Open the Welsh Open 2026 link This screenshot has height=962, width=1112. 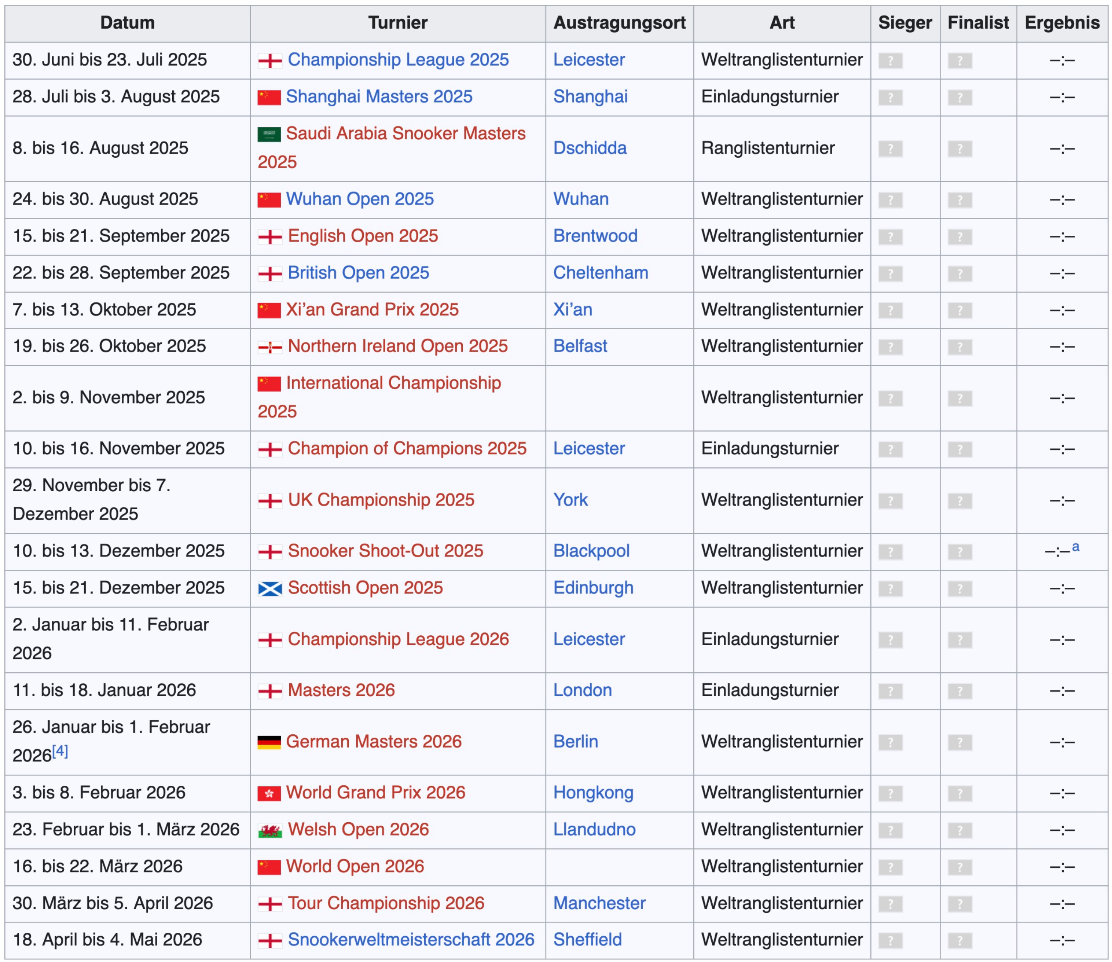(359, 830)
